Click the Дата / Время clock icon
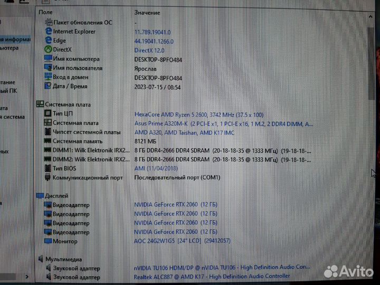This screenshot has height=285, width=380. coord(47,86)
